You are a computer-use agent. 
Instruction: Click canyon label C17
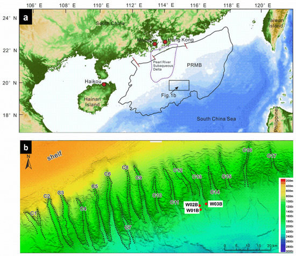pyautogui.click(x=272, y=156)
